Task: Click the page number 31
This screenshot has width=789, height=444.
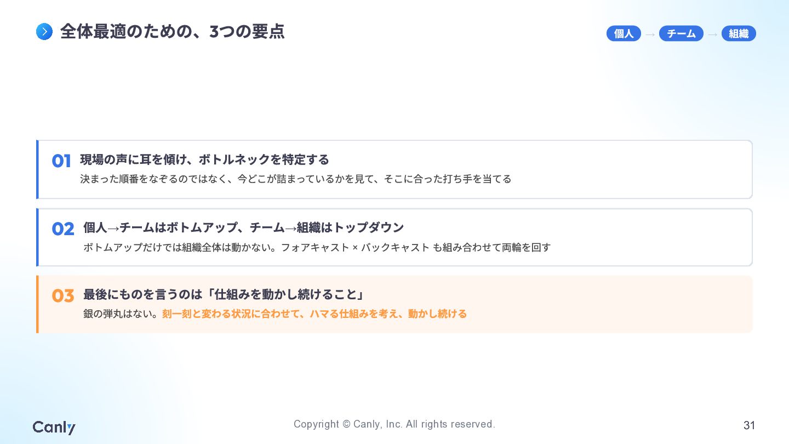Action: click(749, 425)
